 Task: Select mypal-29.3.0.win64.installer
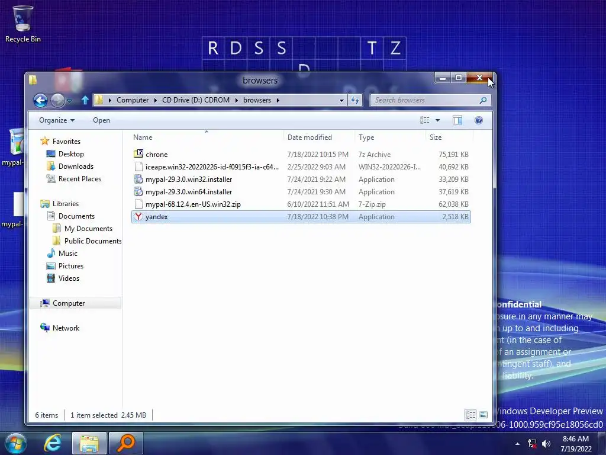point(301,191)
